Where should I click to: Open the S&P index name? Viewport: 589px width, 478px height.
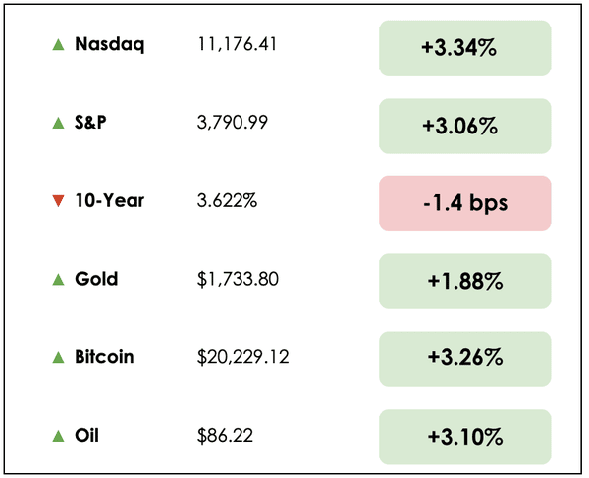(x=95, y=123)
